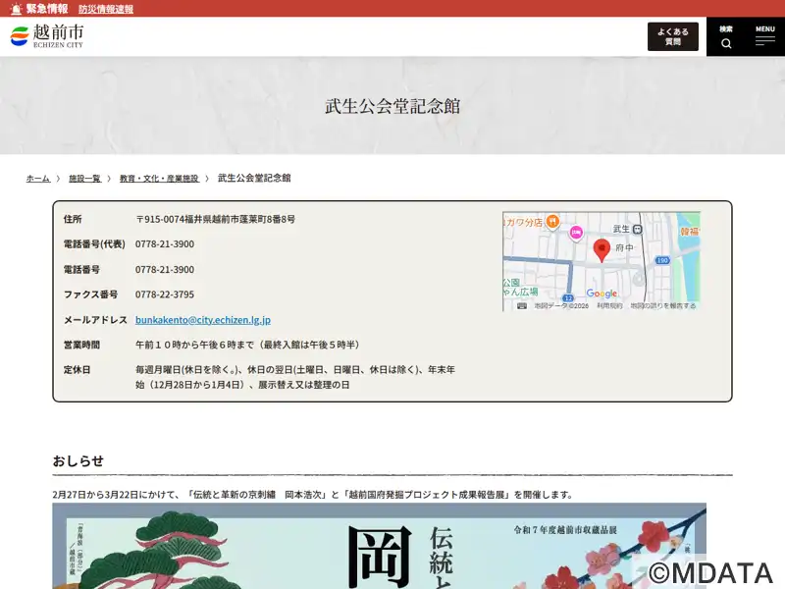Click the Echizen City logo
The height and width of the screenshot is (589, 785).
pos(46,36)
